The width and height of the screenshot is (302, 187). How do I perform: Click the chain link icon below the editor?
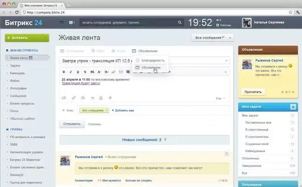tap(74, 98)
